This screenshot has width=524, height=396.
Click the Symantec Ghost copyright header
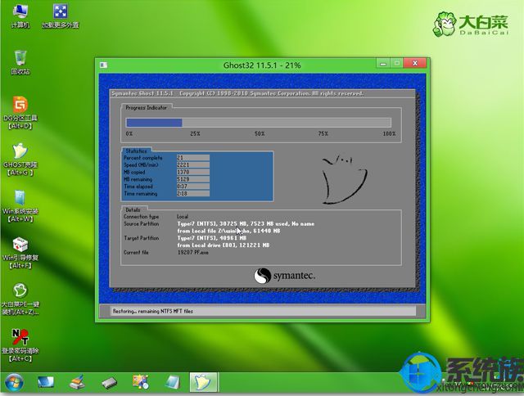coord(237,93)
